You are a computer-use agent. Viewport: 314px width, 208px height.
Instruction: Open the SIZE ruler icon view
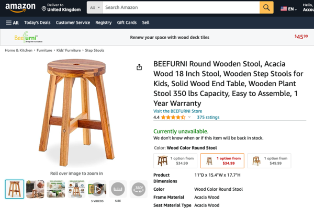[x=118, y=189]
